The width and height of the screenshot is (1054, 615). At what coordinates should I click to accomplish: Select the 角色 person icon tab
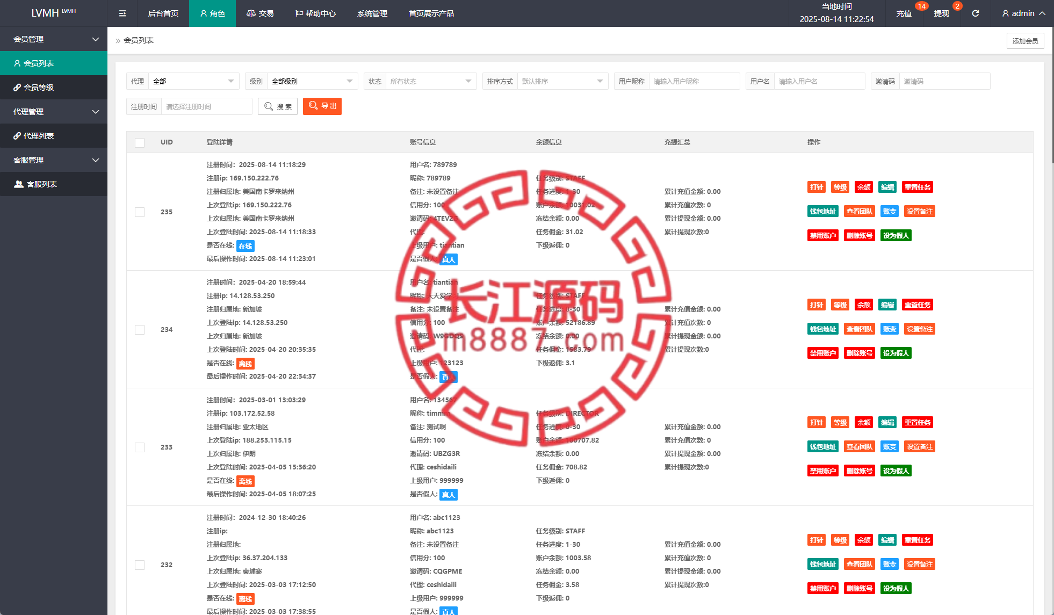(x=204, y=13)
